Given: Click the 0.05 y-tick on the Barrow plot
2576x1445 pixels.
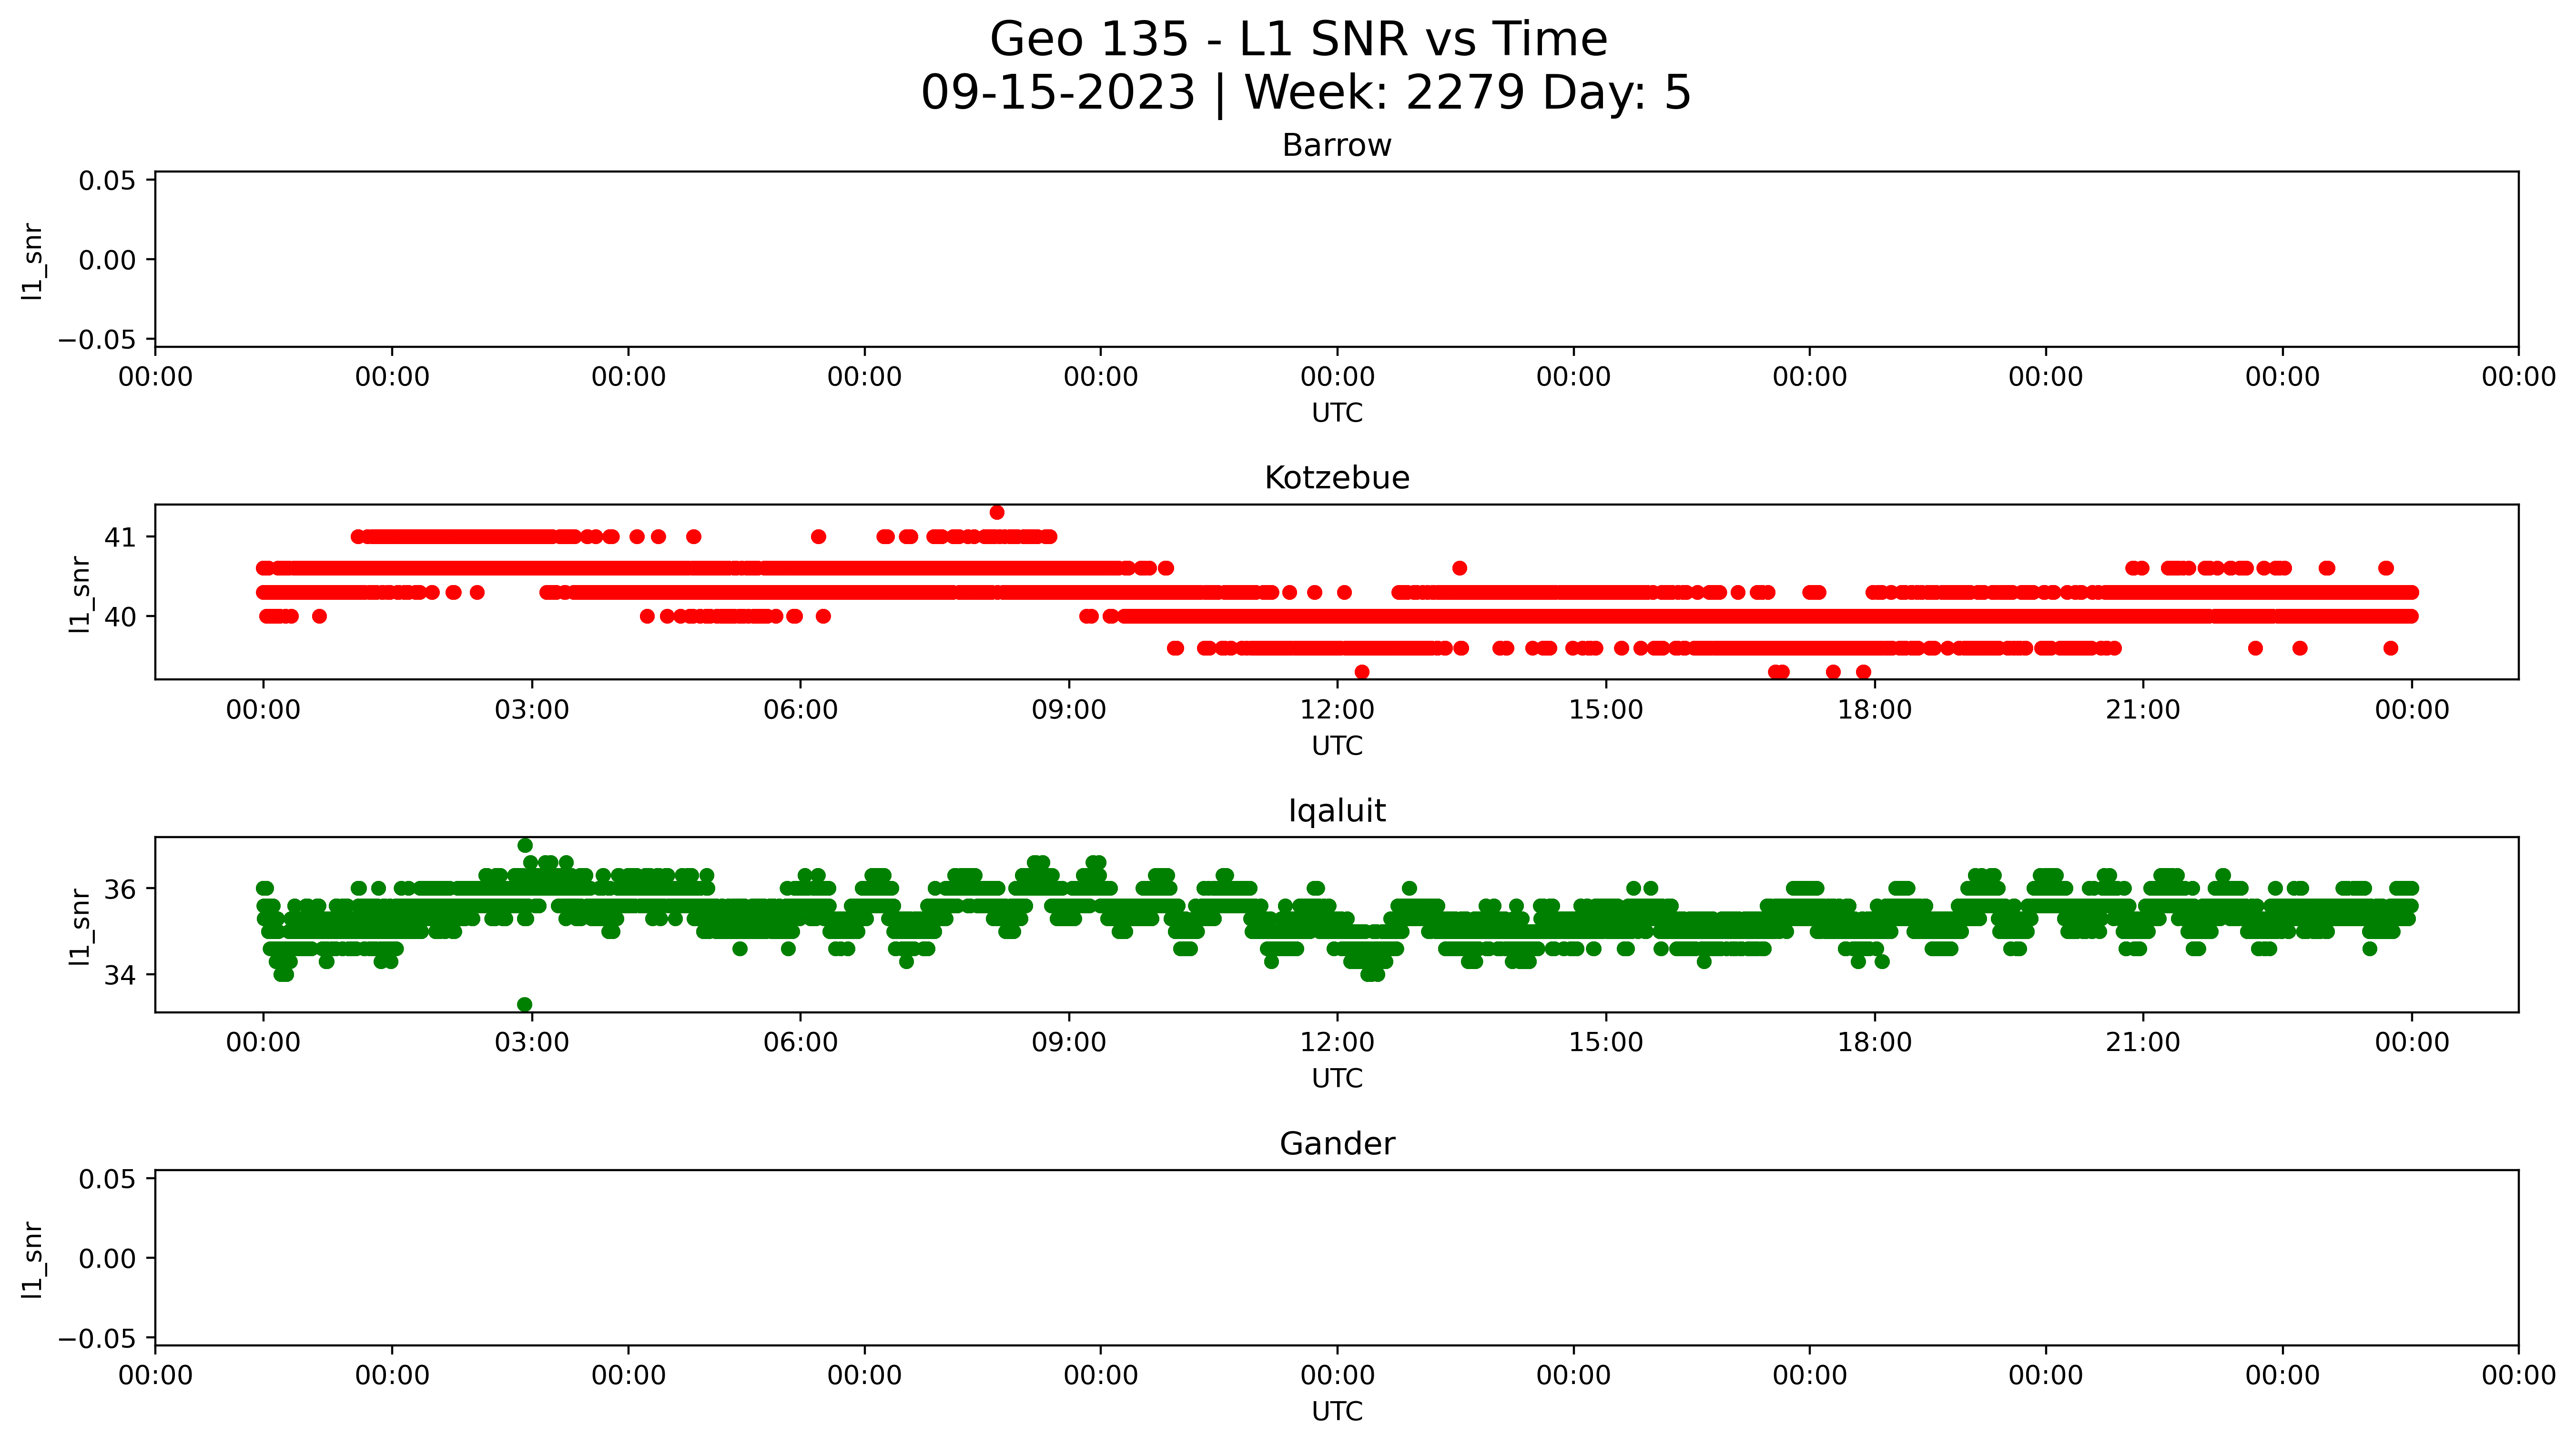Looking at the screenshot, I should 107,181.
